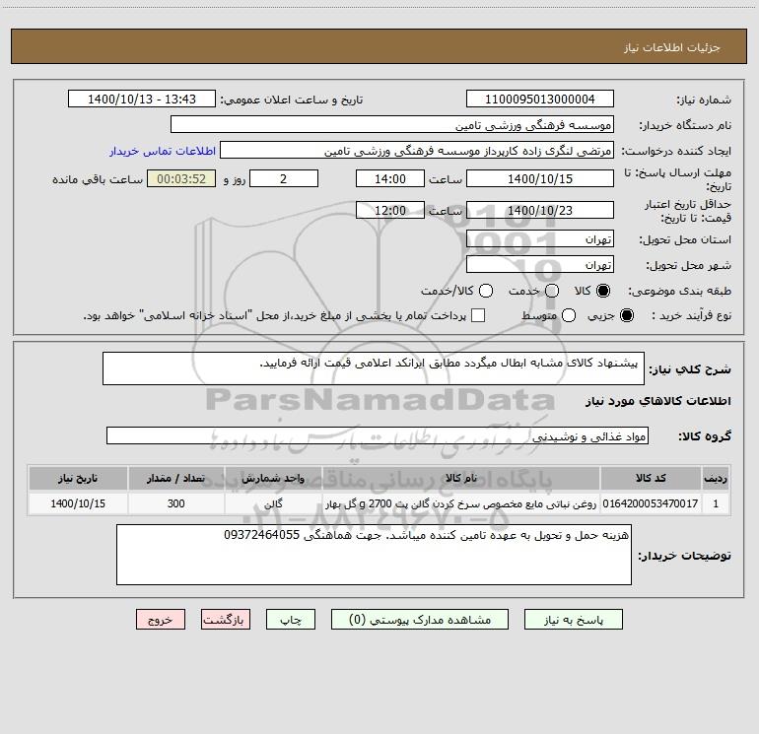
Task: Click the اطلاعات کالاهای مورد نیاز heading
Action: (658, 401)
